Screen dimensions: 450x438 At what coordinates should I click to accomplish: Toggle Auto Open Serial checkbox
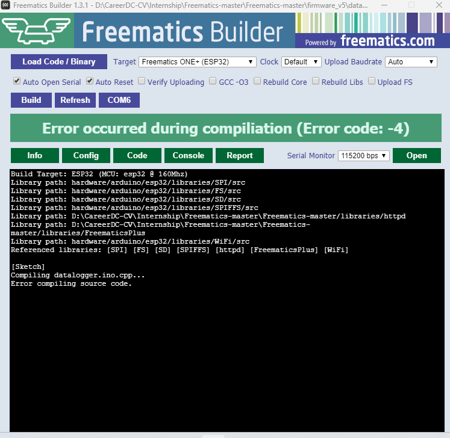coord(17,81)
